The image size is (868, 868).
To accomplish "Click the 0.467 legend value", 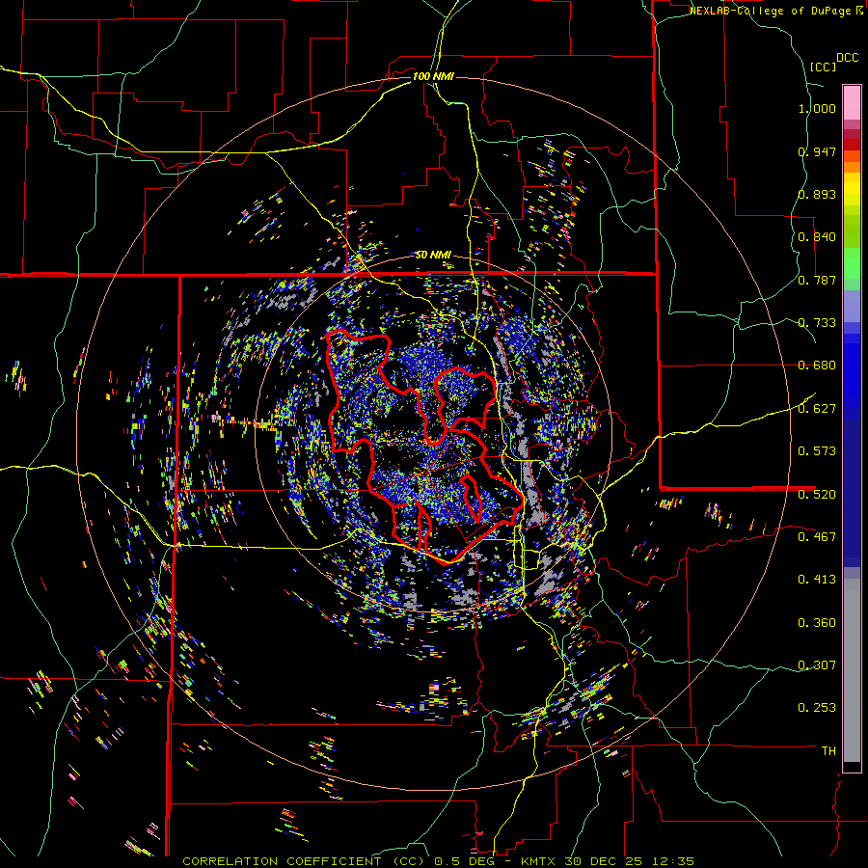I will coord(817,537).
